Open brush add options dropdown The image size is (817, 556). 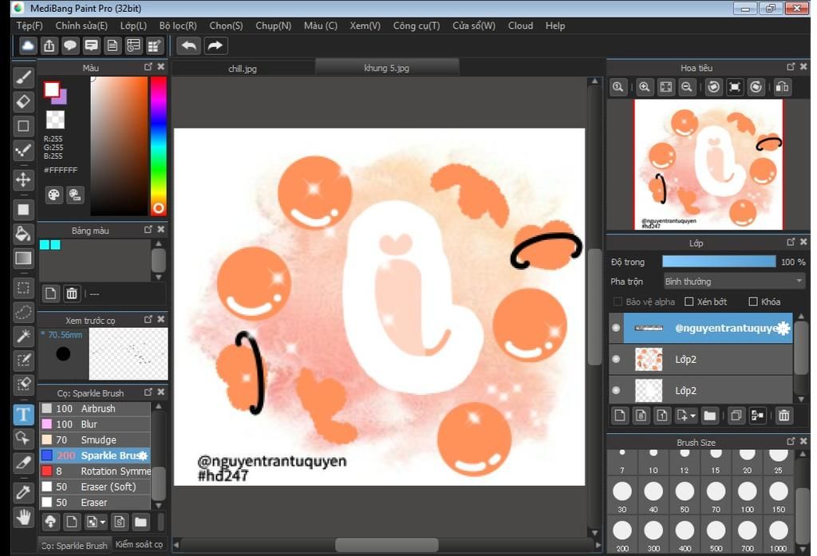(103, 522)
